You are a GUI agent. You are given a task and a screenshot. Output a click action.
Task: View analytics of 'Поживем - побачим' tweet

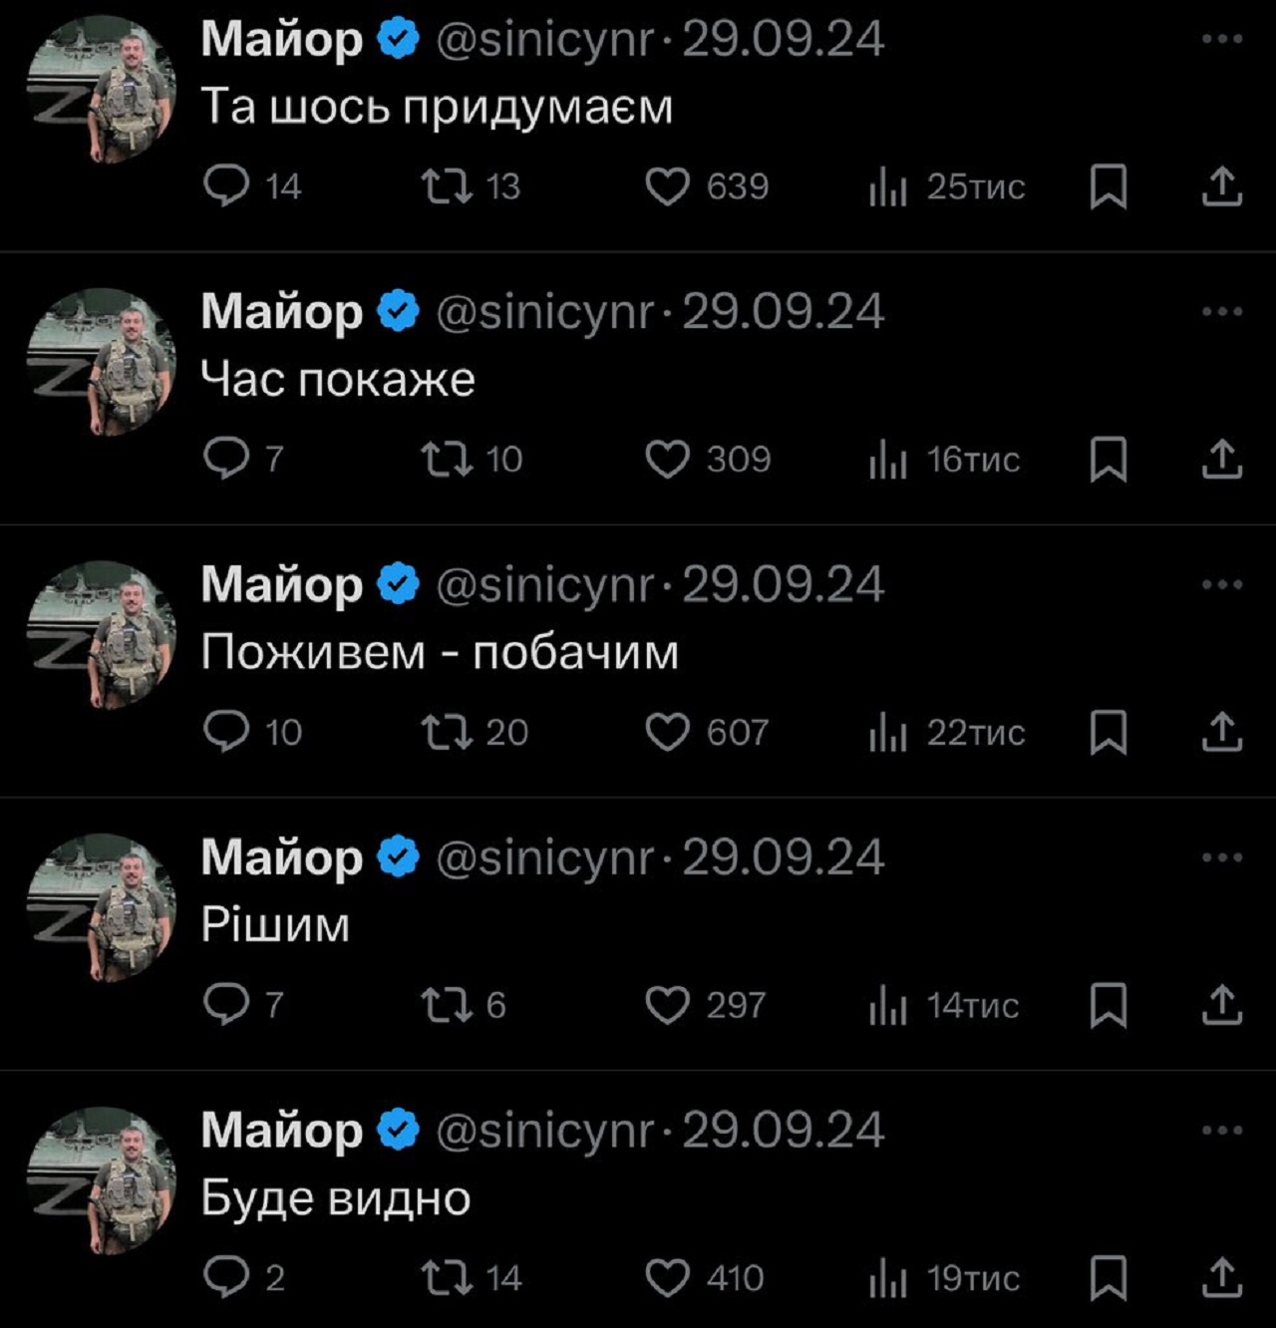tap(887, 732)
